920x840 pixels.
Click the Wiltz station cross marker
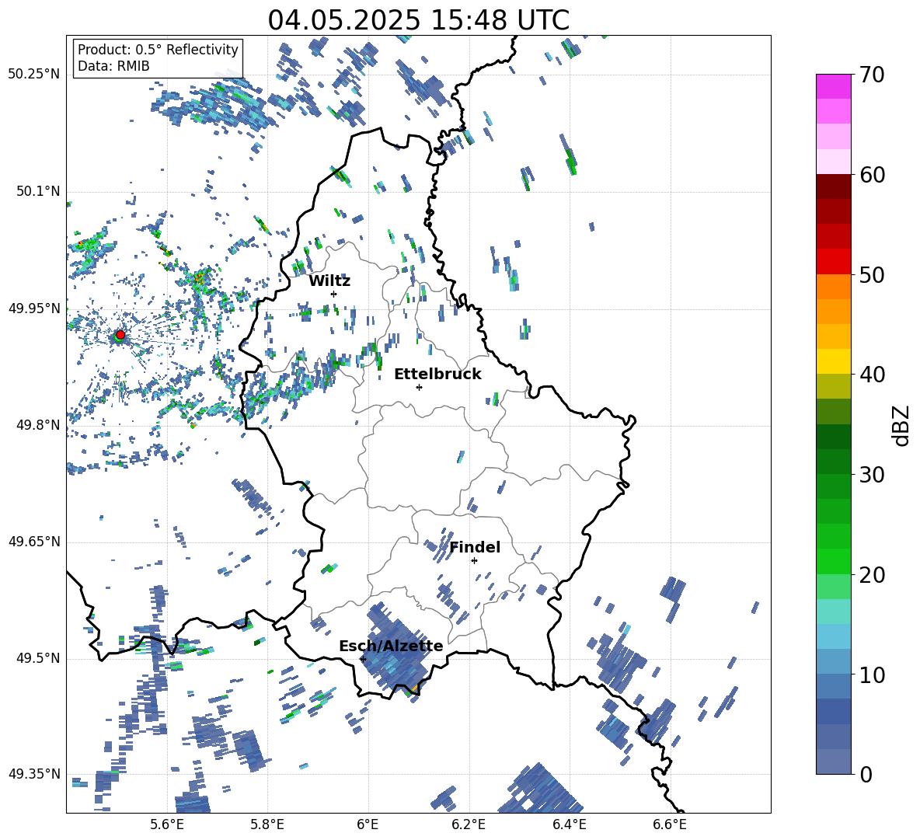click(x=334, y=294)
